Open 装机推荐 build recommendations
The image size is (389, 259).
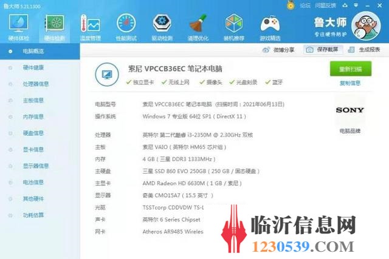234,27
